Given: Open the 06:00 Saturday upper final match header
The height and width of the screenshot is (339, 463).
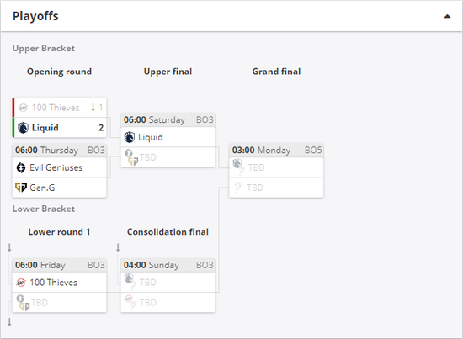Looking at the screenshot, I should click(x=168, y=119).
